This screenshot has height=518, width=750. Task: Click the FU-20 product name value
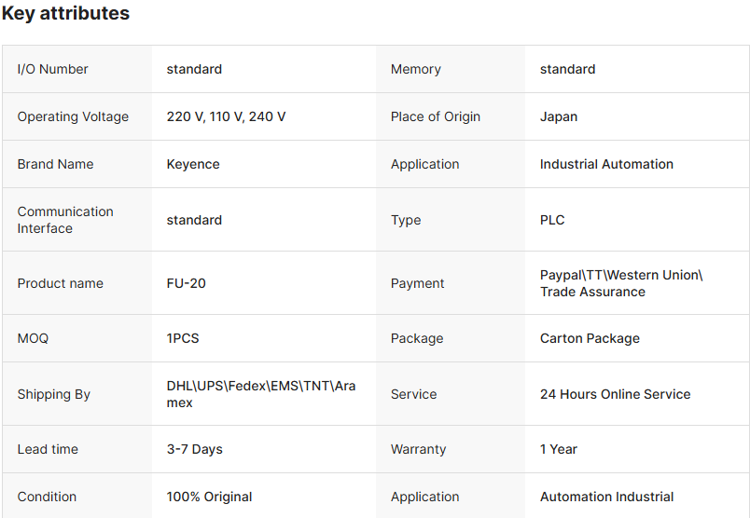coord(187,283)
